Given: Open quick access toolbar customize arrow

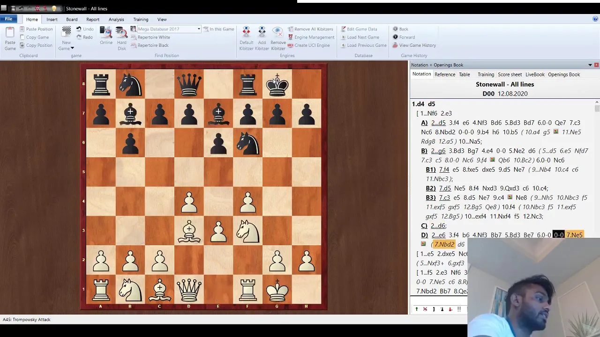Looking at the screenshot, I should pyautogui.click(x=61, y=8).
